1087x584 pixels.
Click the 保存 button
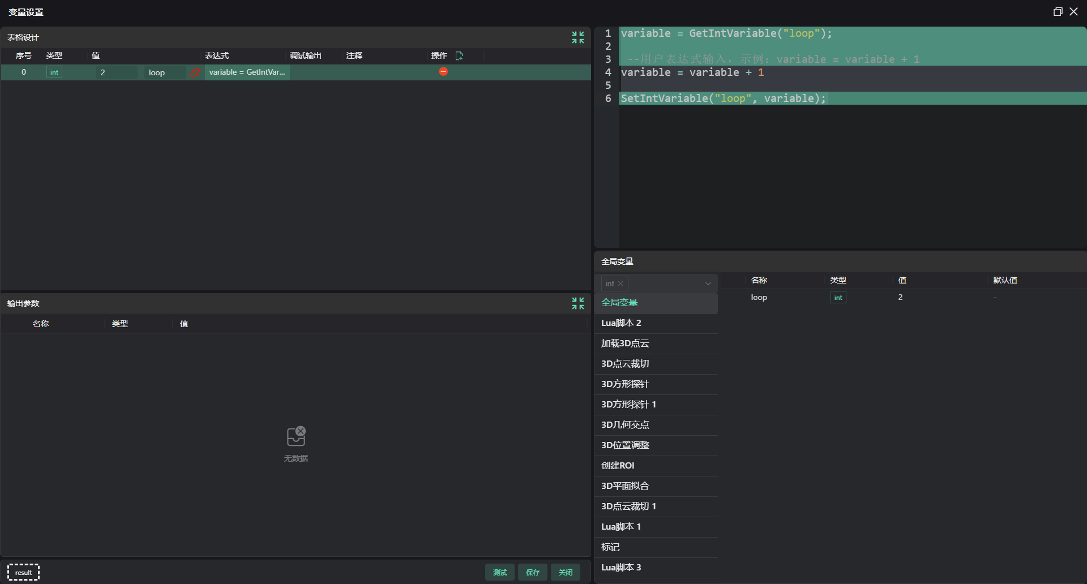tap(533, 572)
